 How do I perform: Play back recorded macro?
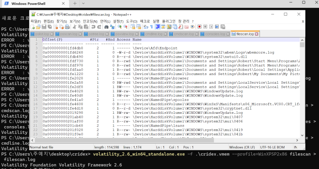point(211,27)
